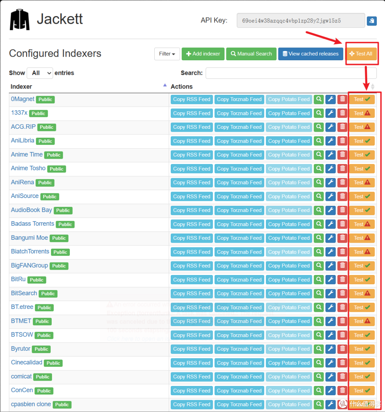The height and width of the screenshot is (412, 385).
Task: Open the 0Magnet indexer link
Action: pos(22,99)
